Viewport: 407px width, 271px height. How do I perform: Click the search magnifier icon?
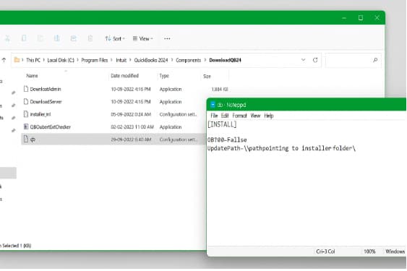coord(375,60)
